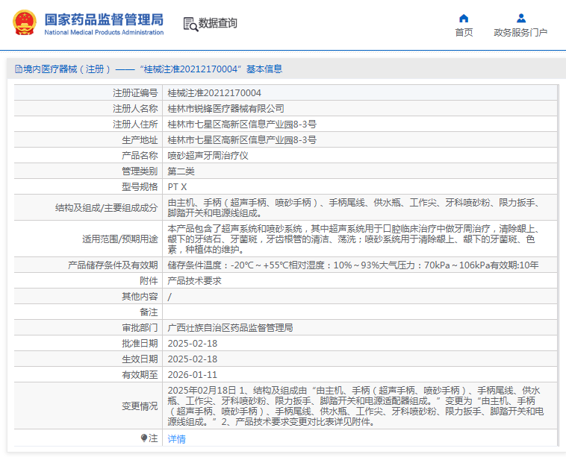Click 数据查询 label
Viewport: 566px width, 457px height.
pyautogui.click(x=218, y=23)
